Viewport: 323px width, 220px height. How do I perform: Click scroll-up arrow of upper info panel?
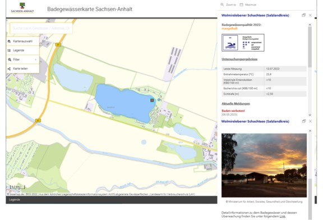[310, 25]
